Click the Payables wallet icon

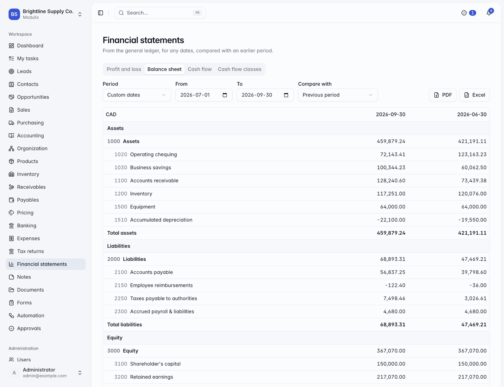(11, 200)
